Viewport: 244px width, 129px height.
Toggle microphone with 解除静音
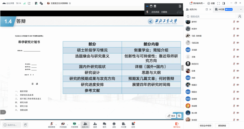click(x=52, y=124)
